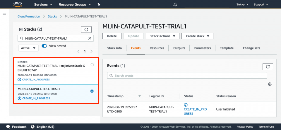Switch to the Stack info tab
The width and height of the screenshot is (281, 130).
[114, 48]
